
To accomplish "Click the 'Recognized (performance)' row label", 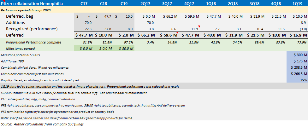I will pos(32,29).
